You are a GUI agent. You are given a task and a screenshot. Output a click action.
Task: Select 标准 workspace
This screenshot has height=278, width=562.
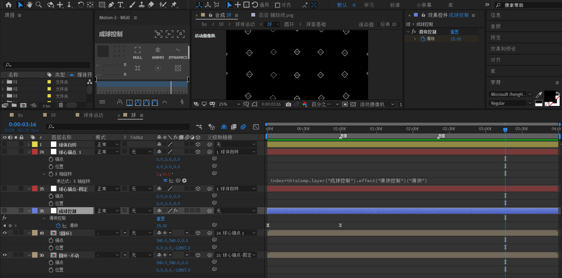tap(395, 5)
